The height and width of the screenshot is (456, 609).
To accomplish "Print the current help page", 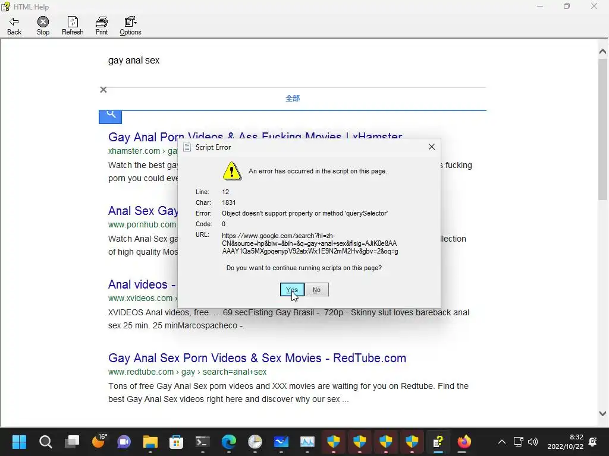I will pyautogui.click(x=102, y=26).
